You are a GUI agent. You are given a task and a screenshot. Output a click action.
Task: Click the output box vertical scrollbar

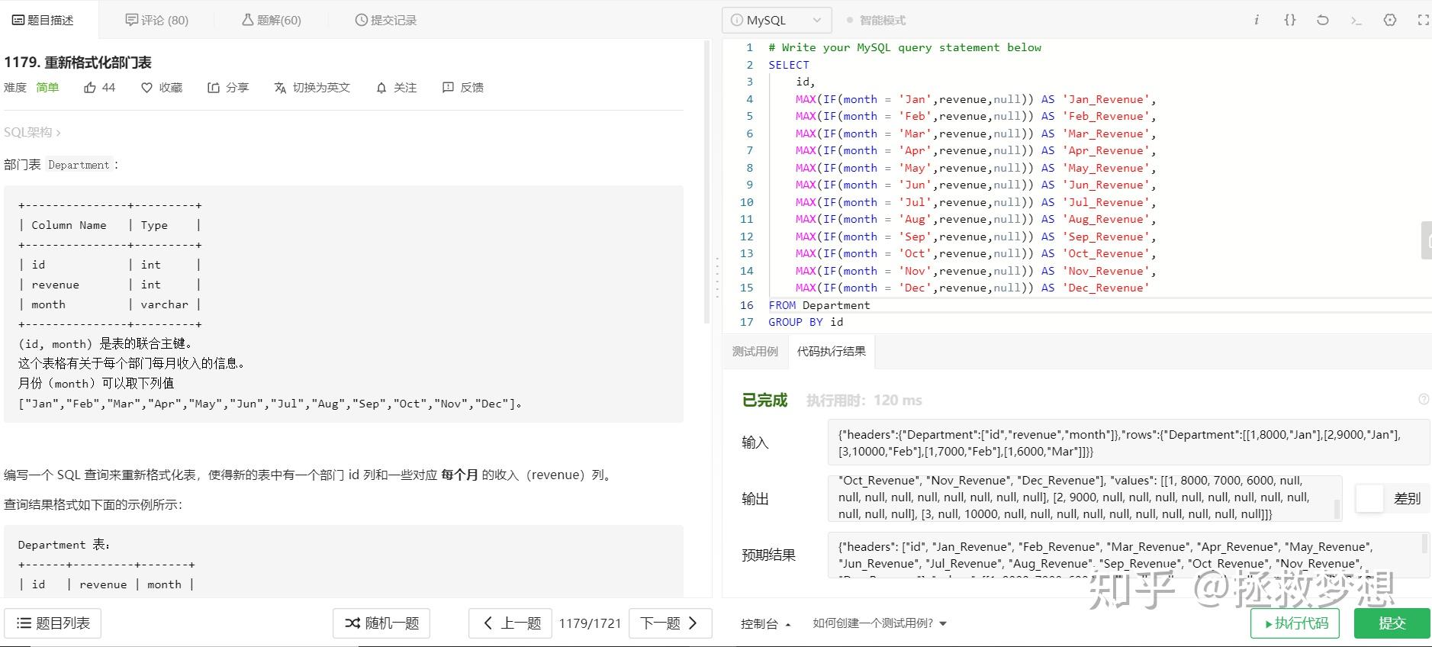[1336, 507]
